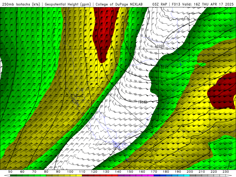
Task: Click the 100 value on the color scale
Action: (70, 172)
